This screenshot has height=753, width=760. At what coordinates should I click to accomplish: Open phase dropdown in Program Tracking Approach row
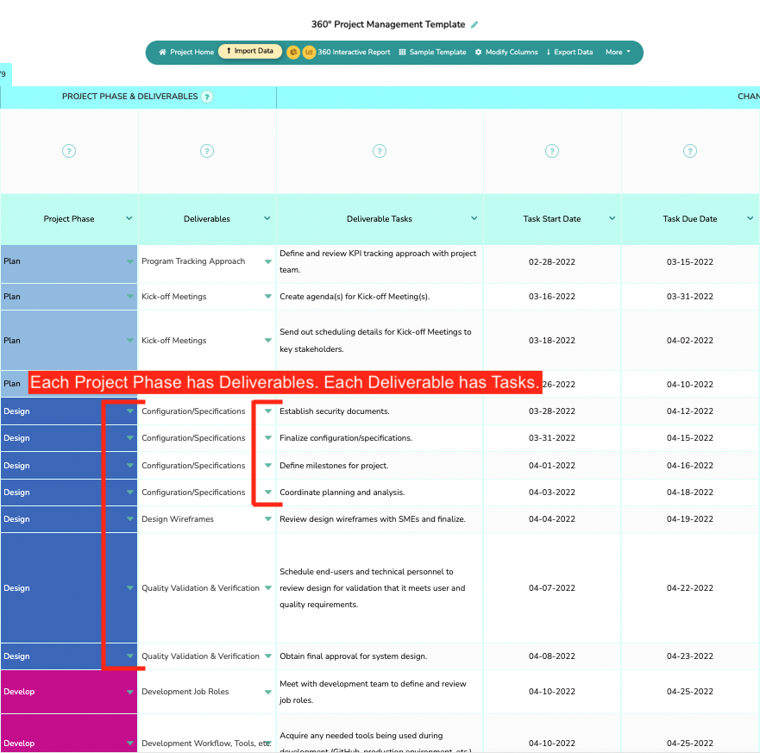(x=130, y=261)
